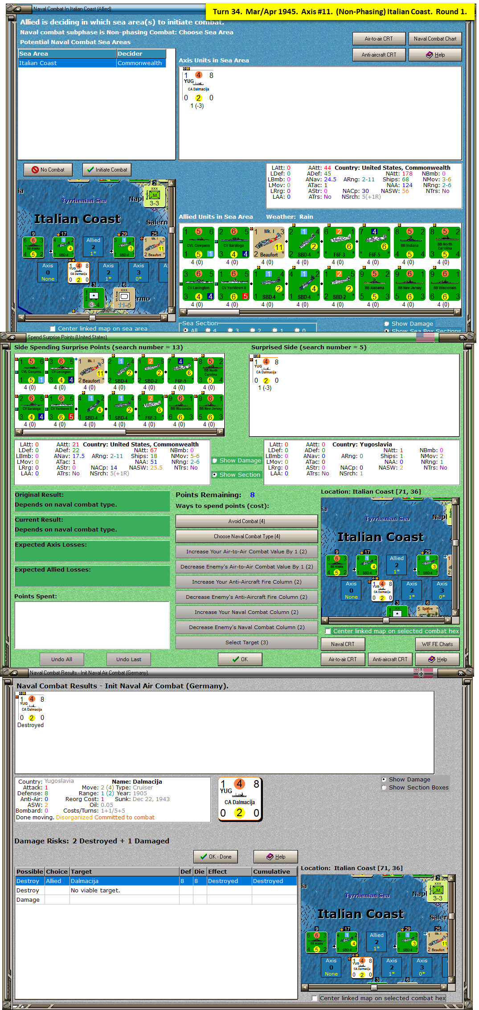Tick Center linked map checkbox in Naval Combat Results
479x1010 pixels.
click(x=315, y=998)
